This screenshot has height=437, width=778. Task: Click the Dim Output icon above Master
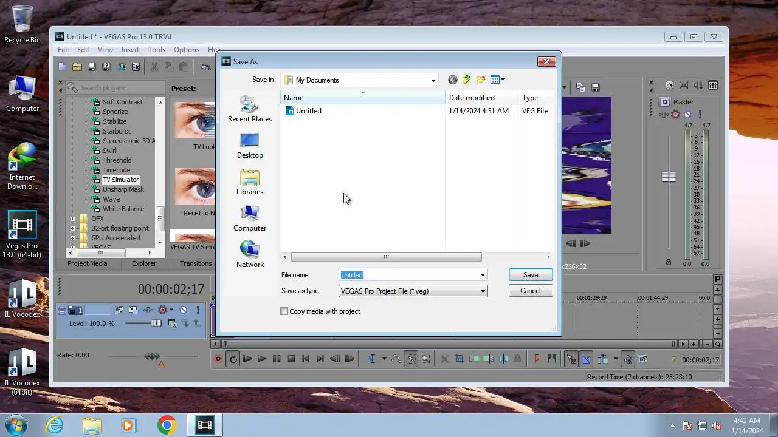698,86
